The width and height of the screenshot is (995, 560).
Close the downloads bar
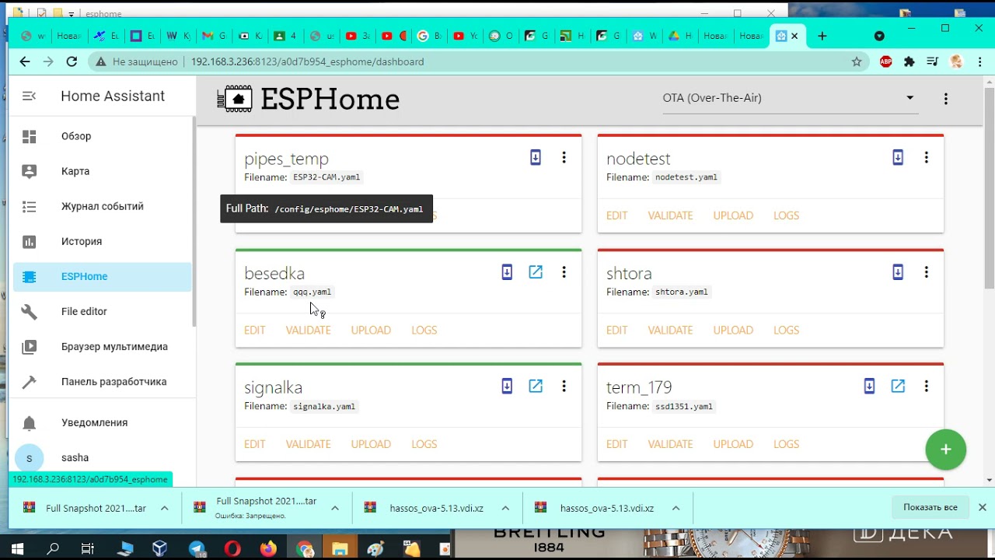[982, 507]
